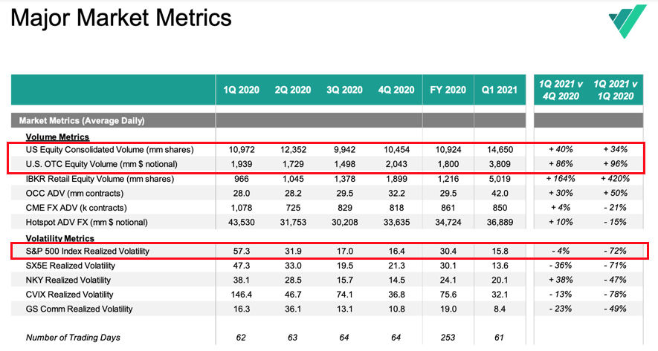Click the 1,078 CME FX value
Screen dimensions: 658x351
click(242, 208)
